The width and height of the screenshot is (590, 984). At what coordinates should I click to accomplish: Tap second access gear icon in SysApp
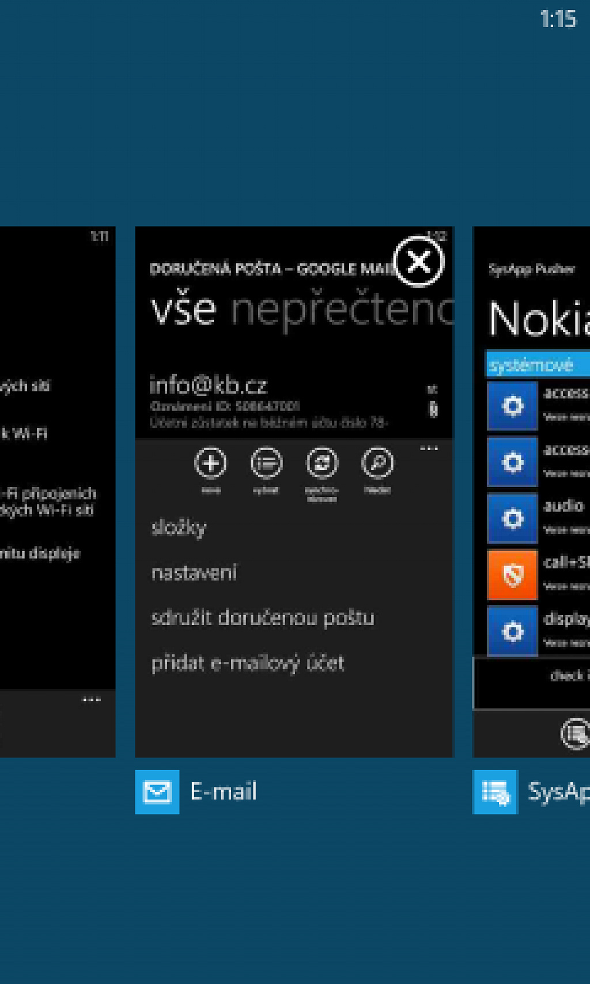[x=512, y=462]
